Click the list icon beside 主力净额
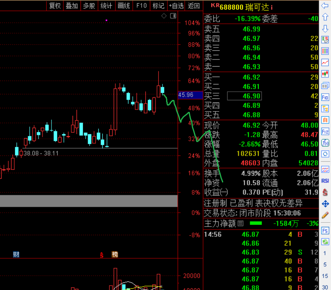The width and height of the screenshot is (331, 290). [x=241, y=223]
